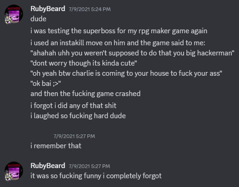Click the 5:27 PM timestamp above 'i remember that'
Screen dimensions: 239x187
point(74,136)
